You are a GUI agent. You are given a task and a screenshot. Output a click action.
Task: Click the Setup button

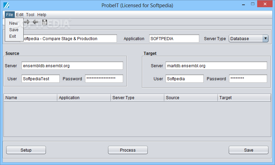pyautogui.click(x=26, y=150)
